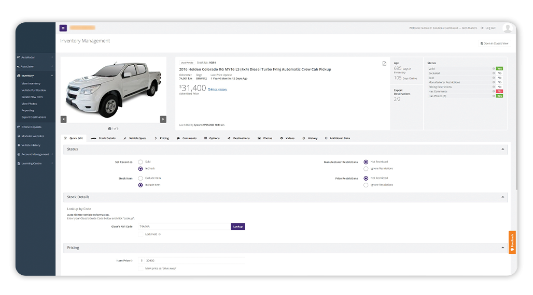This screenshot has height=295, width=533.
Task: Click the info icon next to Has Comments
Action: pos(494,91)
